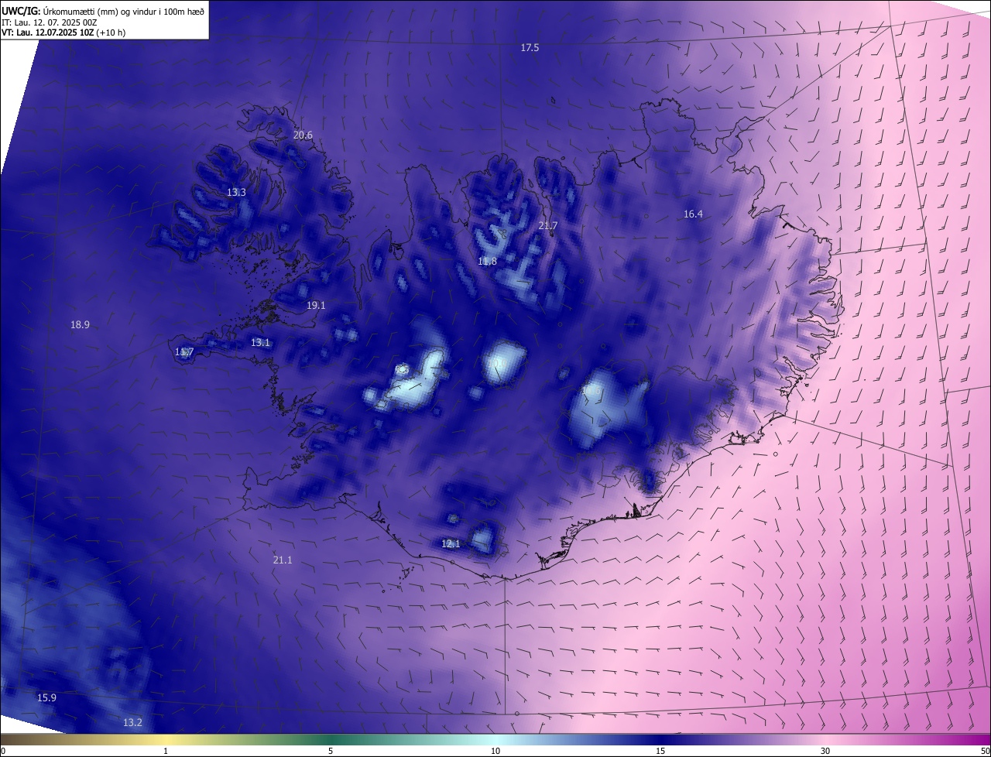Click the 15.9 value label on the map

pos(46,698)
